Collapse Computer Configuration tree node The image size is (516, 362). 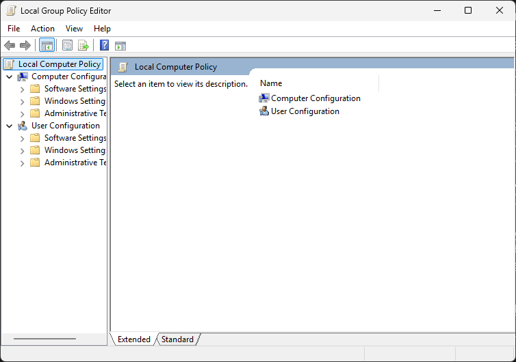pos(10,77)
